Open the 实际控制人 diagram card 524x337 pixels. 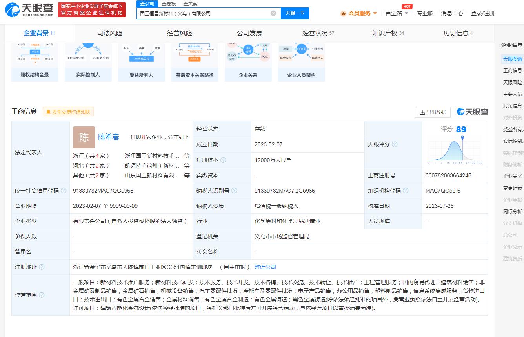[x=88, y=62]
